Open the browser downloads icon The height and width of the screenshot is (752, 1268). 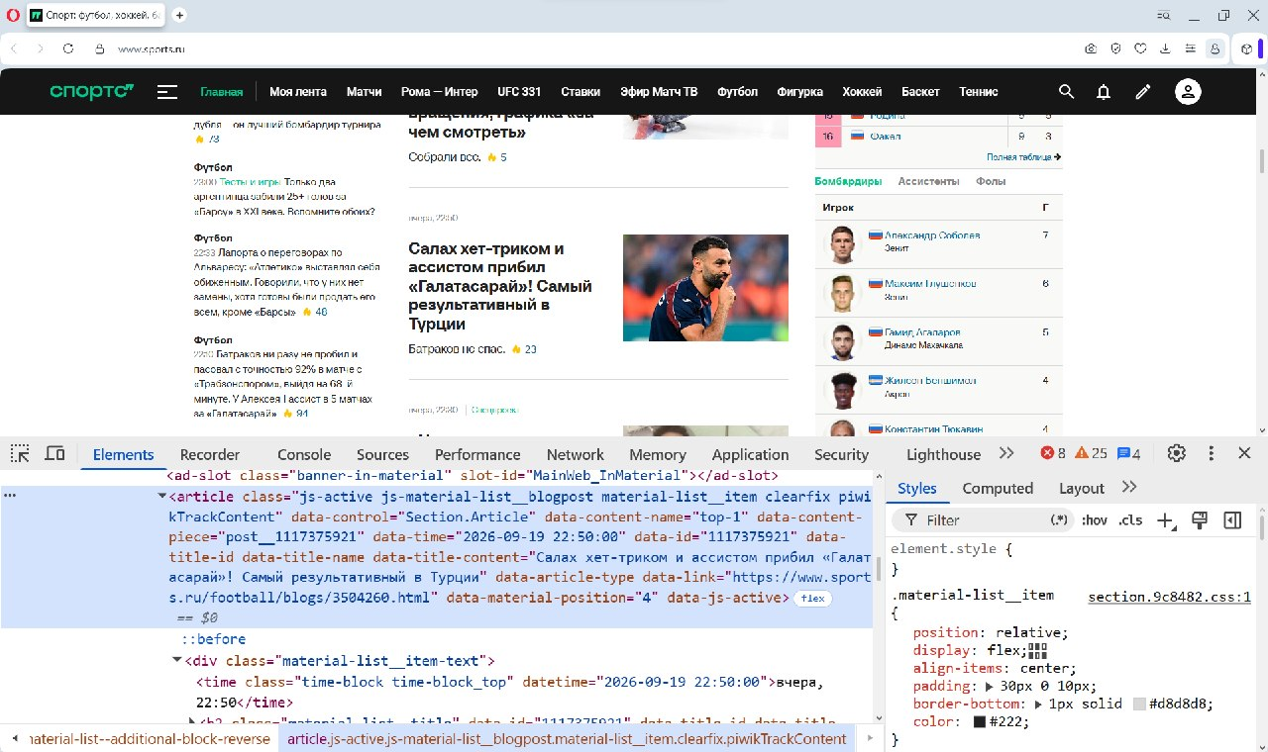tap(1165, 48)
